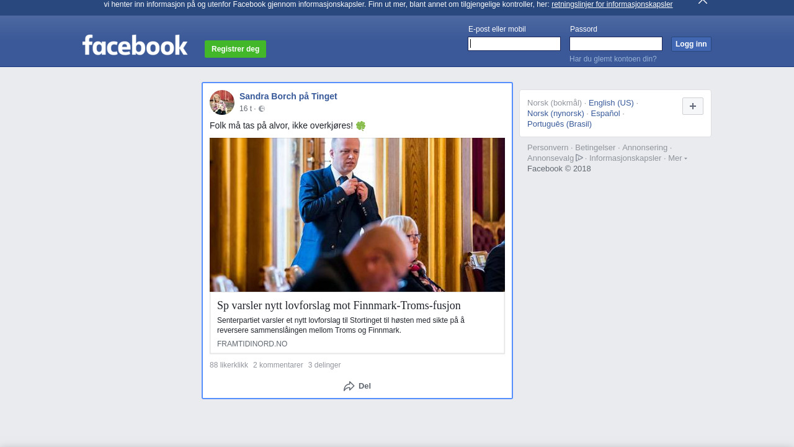
Task: Click the 16 t post timestamp
Action: (246, 109)
